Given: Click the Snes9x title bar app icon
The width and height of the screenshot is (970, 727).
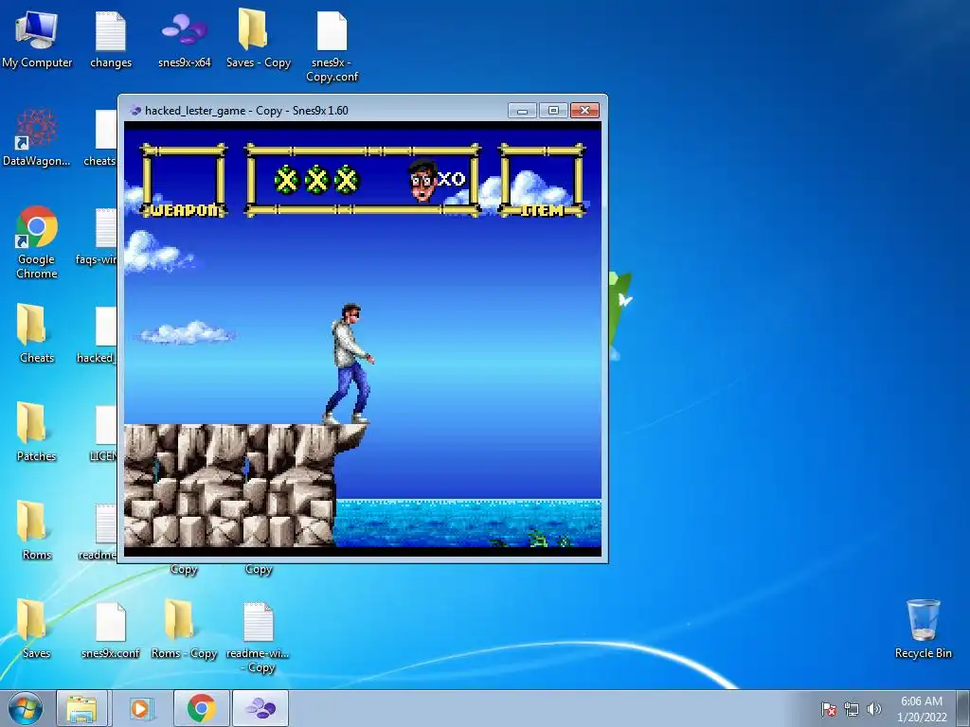Looking at the screenshot, I should coord(135,111).
